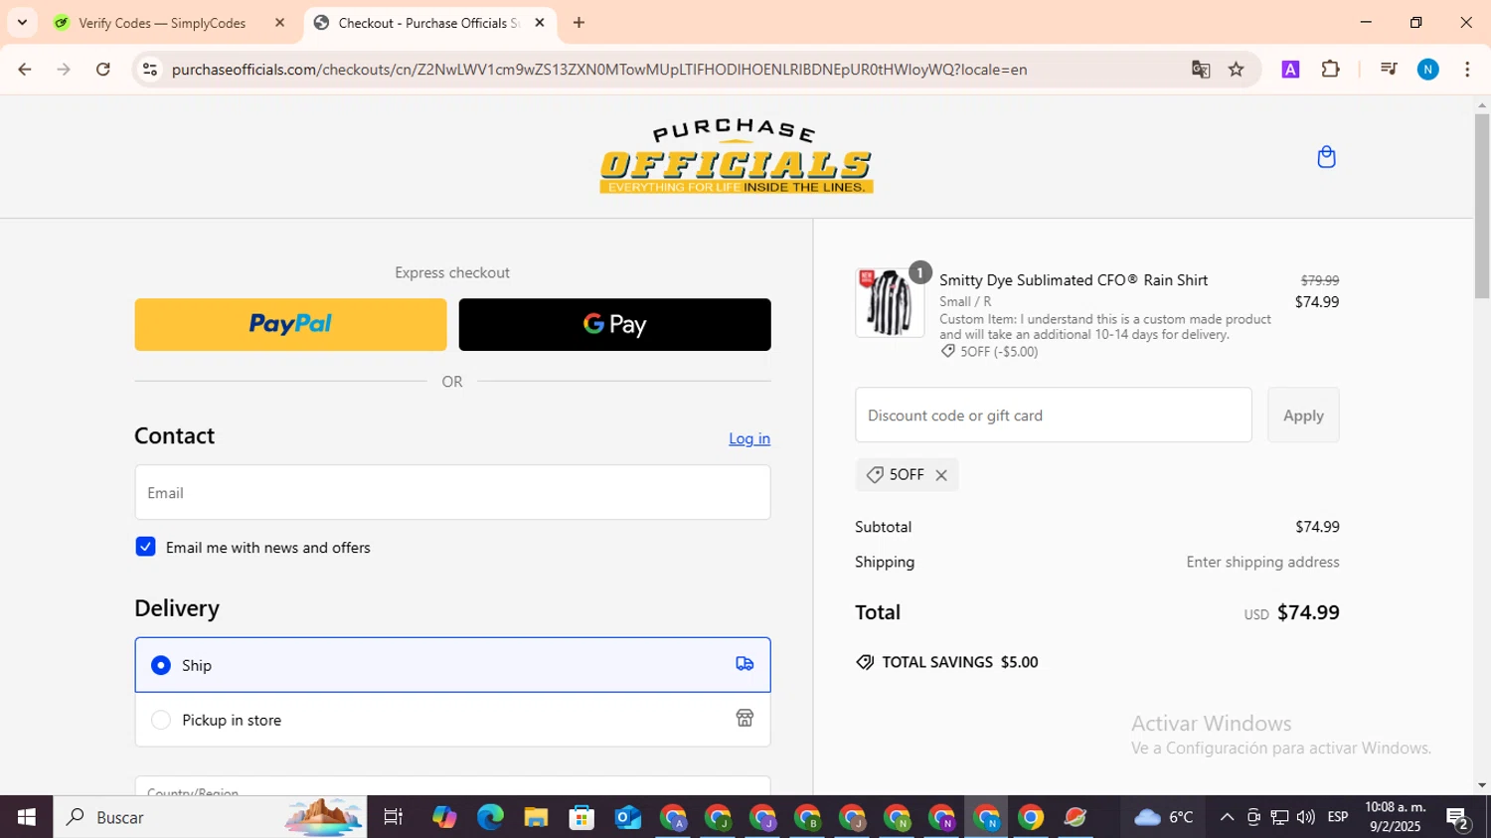Close the Checkout - Purchase Officials tab
This screenshot has height=838, width=1491.
click(540, 22)
